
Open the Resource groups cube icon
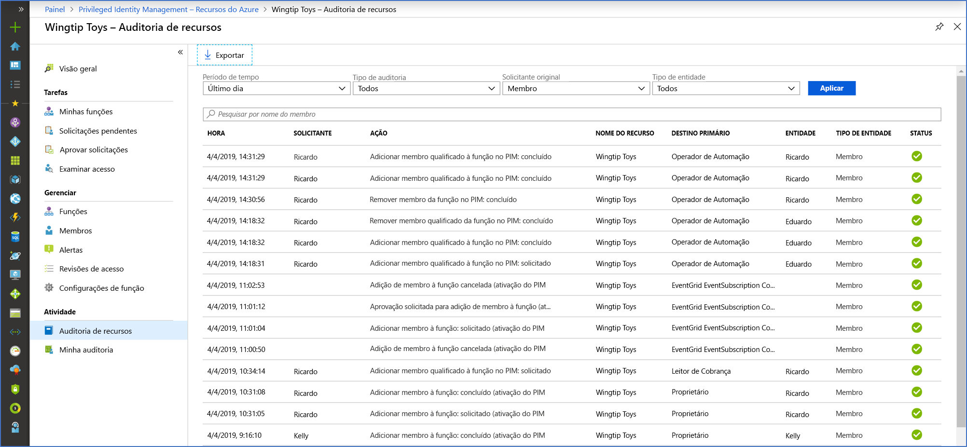[x=15, y=179]
